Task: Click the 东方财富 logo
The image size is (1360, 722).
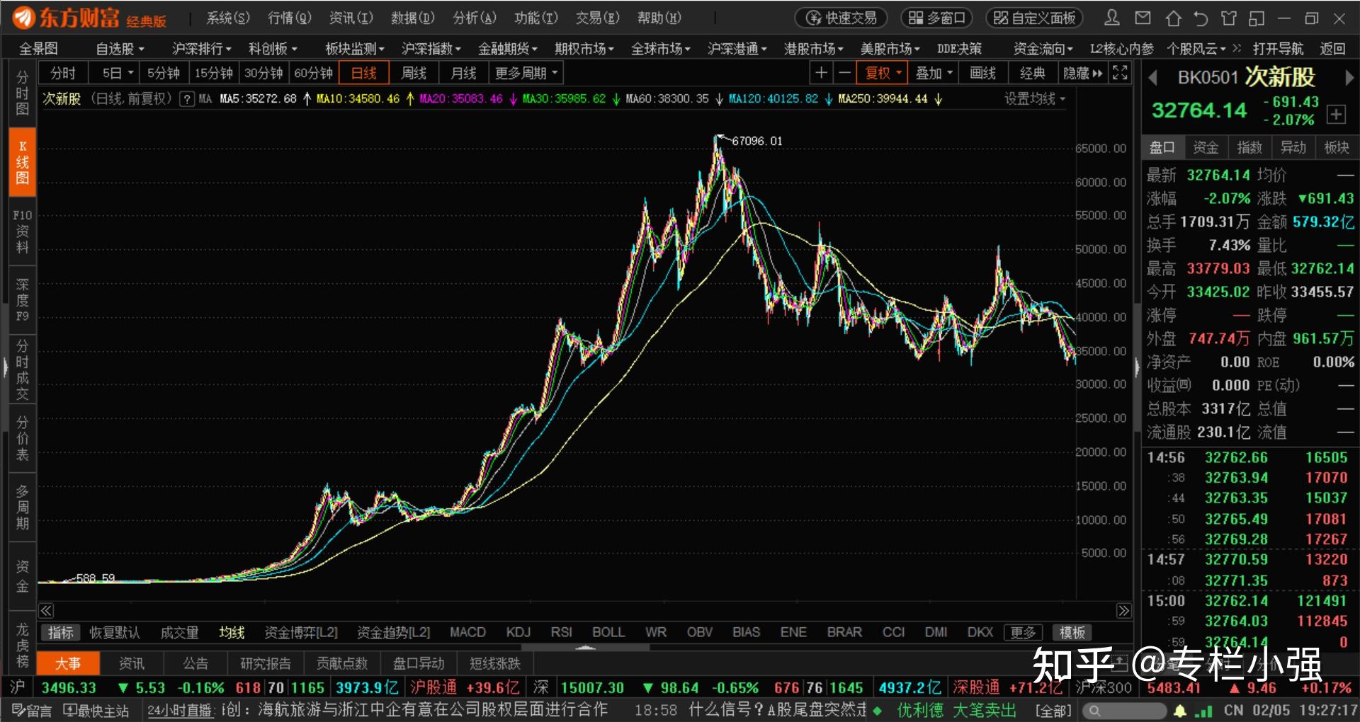Action: tap(90, 18)
